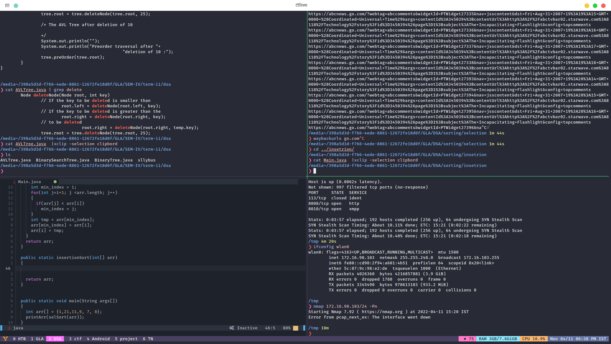611x344 pixels.
Task: Click the https://nmap.org link in nmap output
Action: coord(382,312)
